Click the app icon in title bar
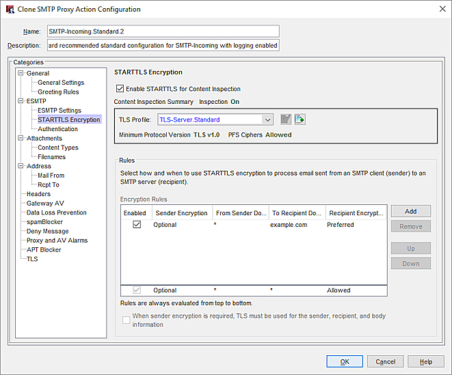Screen dimensions: 452x375 click(x=10, y=10)
